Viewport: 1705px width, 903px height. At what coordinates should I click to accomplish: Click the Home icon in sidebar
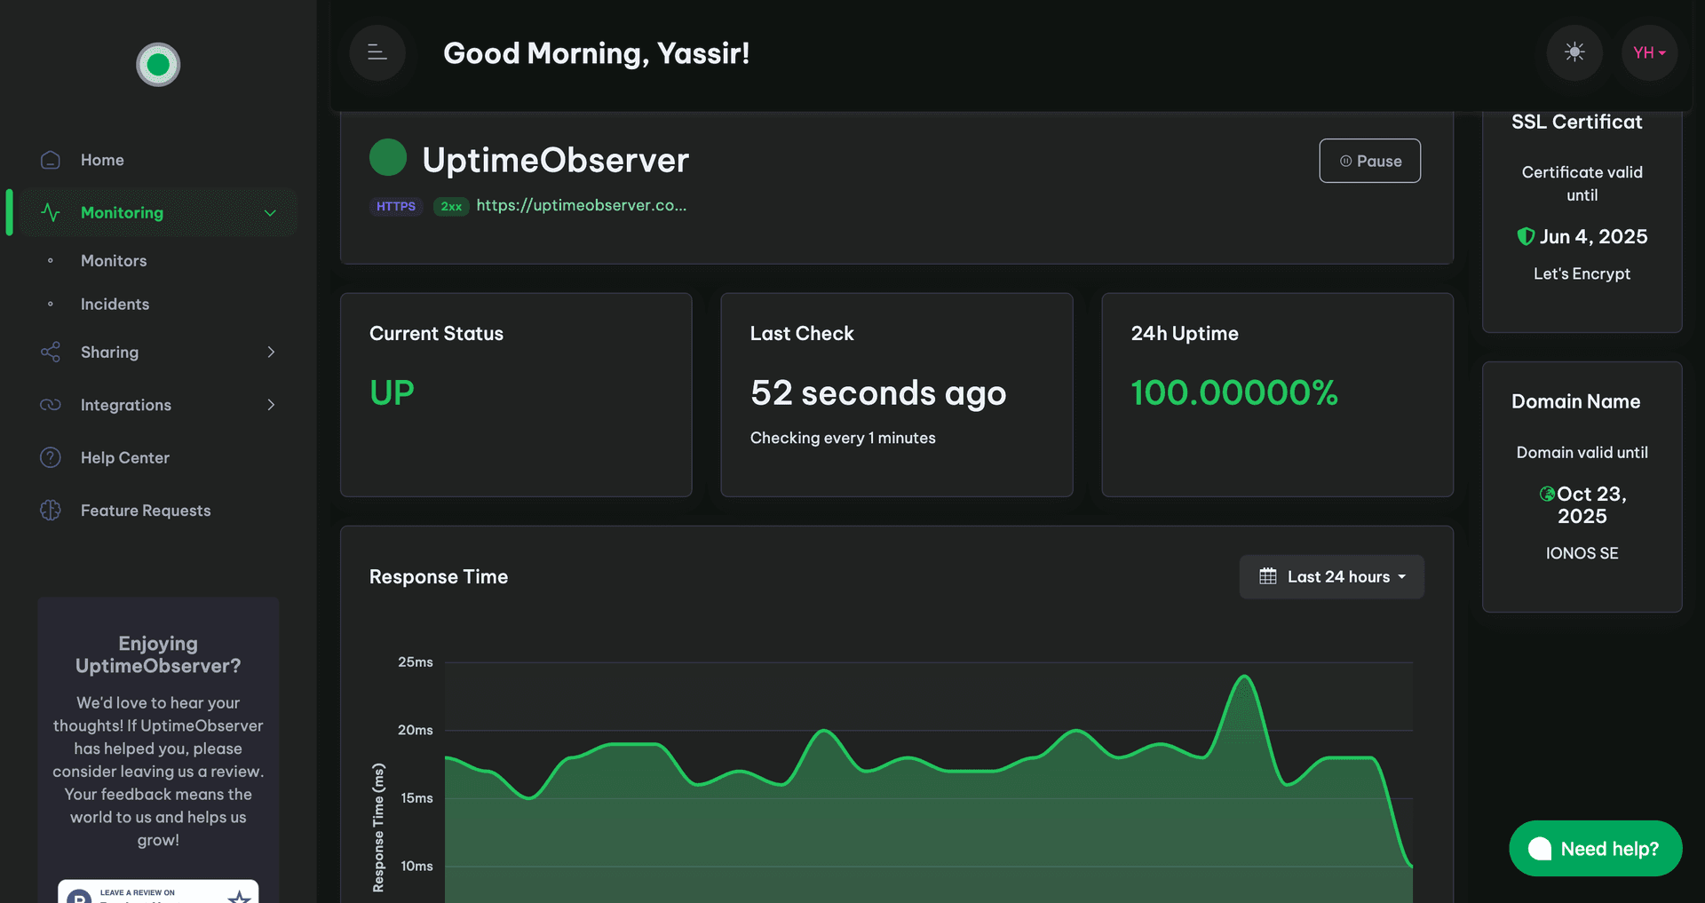coord(51,160)
